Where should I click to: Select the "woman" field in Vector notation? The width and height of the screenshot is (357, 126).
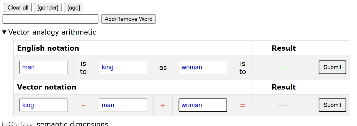(x=203, y=105)
